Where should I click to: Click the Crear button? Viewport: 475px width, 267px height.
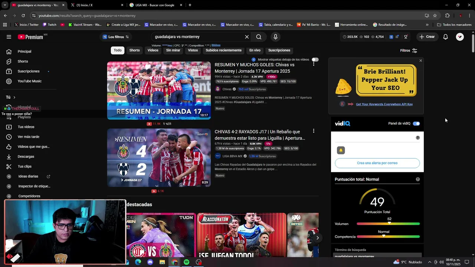(x=427, y=37)
